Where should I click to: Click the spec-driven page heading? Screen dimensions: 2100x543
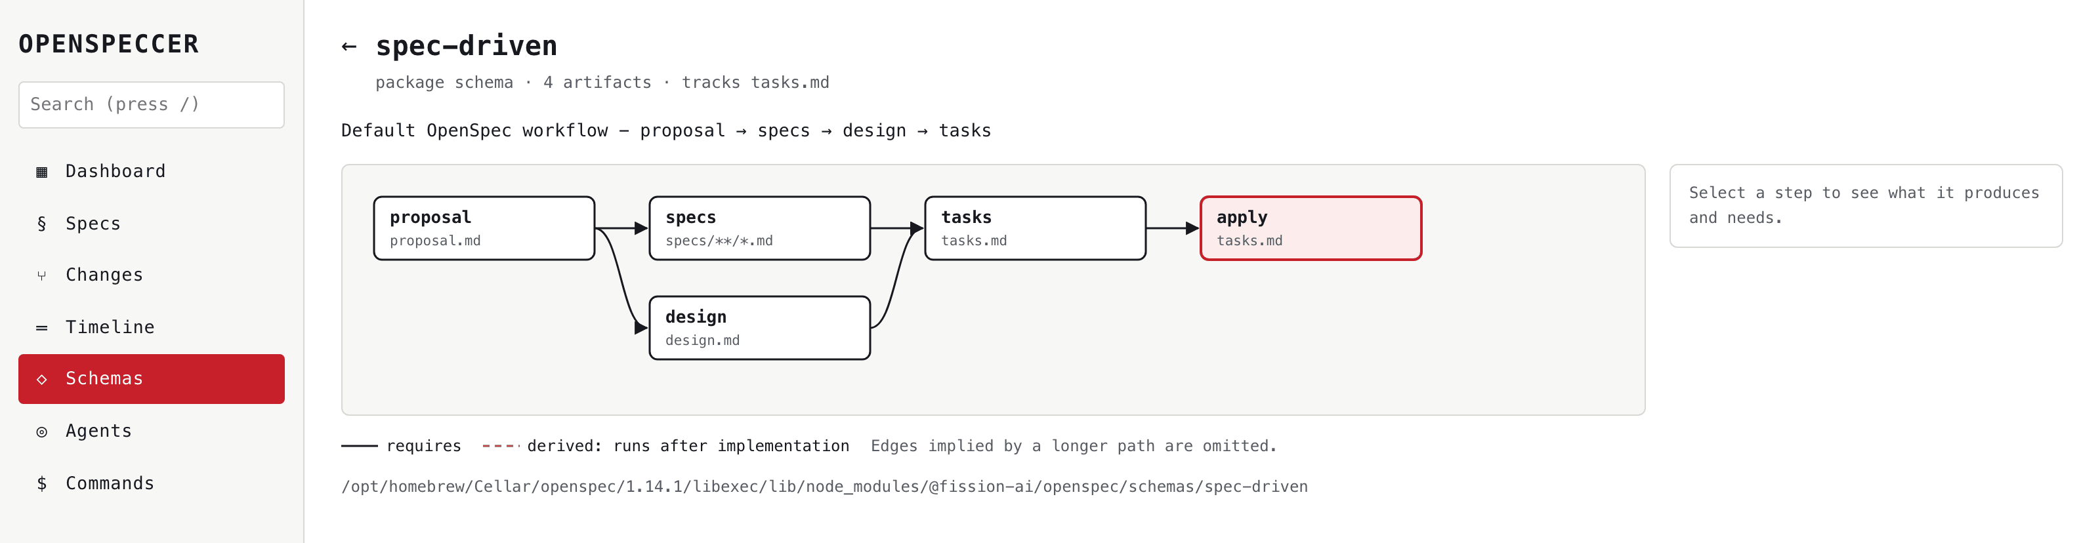tap(467, 46)
